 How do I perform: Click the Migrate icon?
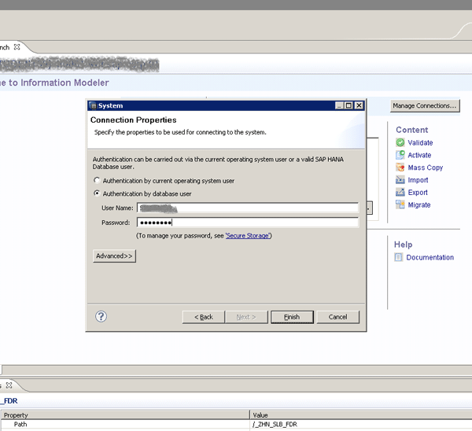pyautogui.click(x=400, y=205)
